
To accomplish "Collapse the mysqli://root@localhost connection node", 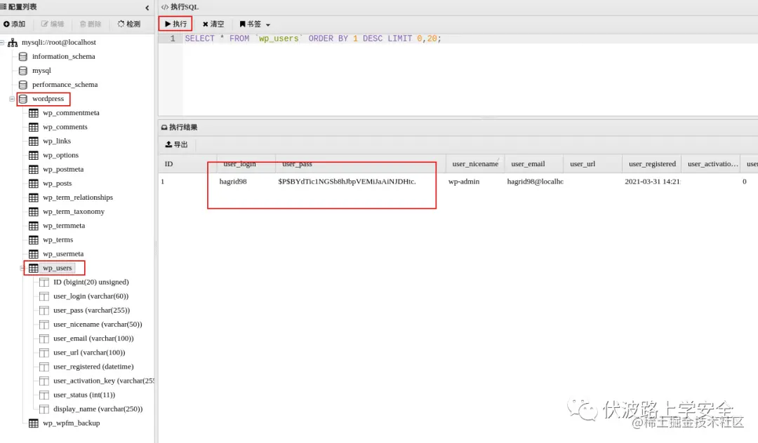I will (x=2, y=43).
